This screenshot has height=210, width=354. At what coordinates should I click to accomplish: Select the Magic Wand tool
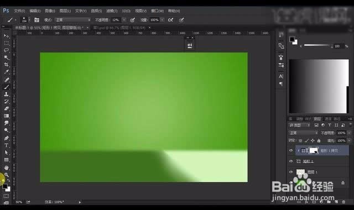(x=6, y=57)
